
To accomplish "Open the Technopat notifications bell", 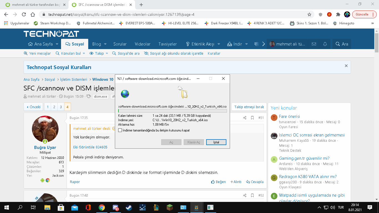I will (325, 44).
